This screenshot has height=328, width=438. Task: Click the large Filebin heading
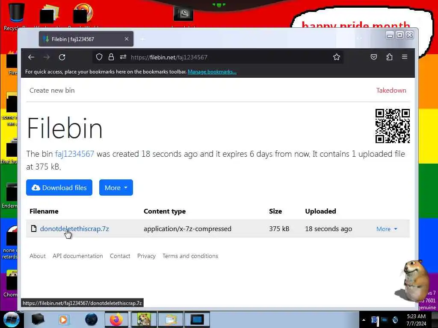[65, 128]
